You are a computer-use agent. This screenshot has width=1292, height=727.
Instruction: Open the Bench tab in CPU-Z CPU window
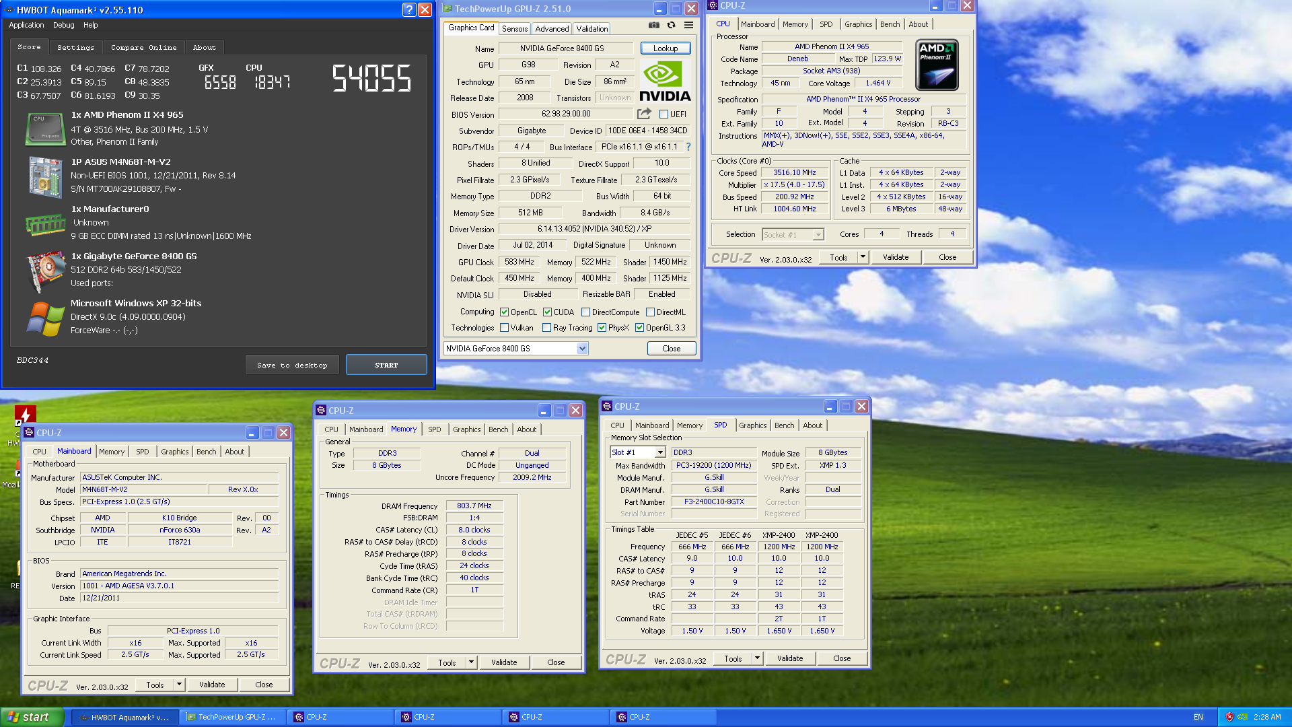pos(890,24)
